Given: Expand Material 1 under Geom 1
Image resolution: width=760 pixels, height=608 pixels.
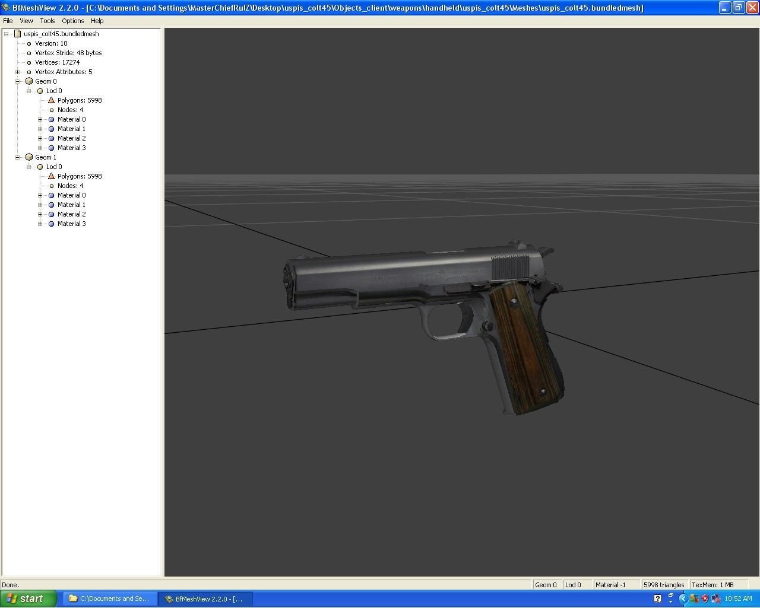Looking at the screenshot, I should click(40, 205).
